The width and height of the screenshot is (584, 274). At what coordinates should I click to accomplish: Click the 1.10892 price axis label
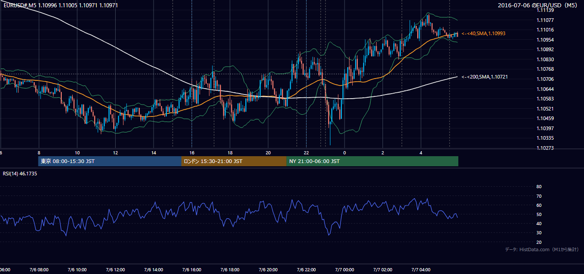coord(546,49)
